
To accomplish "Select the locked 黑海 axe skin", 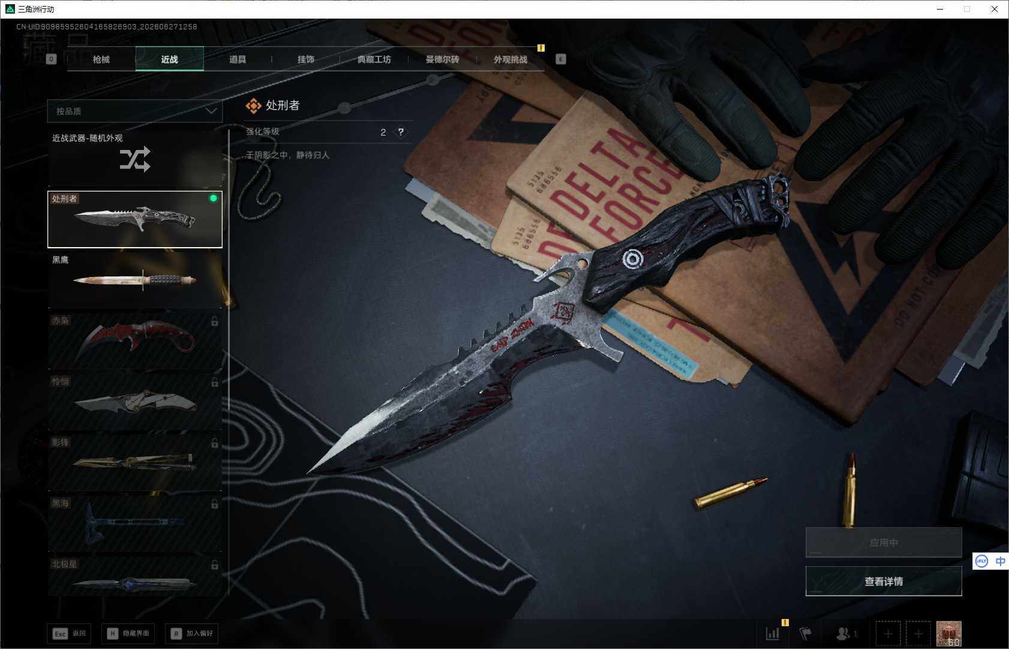I will click(x=135, y=524).
